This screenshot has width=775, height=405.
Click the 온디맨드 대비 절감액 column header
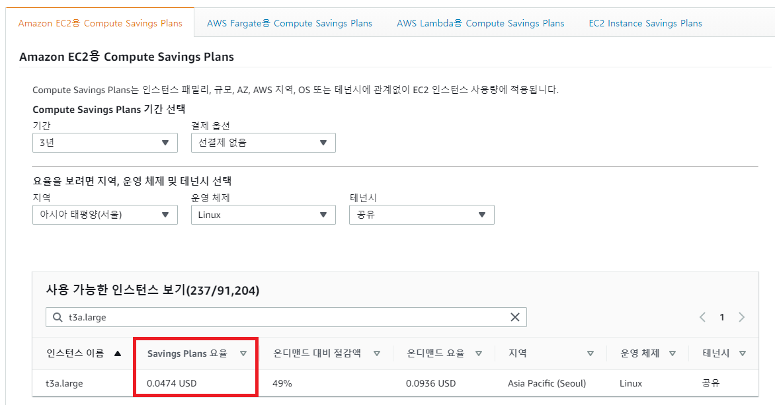[317, 353]
